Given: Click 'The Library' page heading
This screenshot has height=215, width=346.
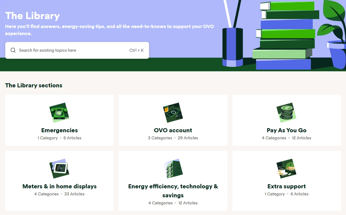Looking at the screenshot, I should [32, 16].
